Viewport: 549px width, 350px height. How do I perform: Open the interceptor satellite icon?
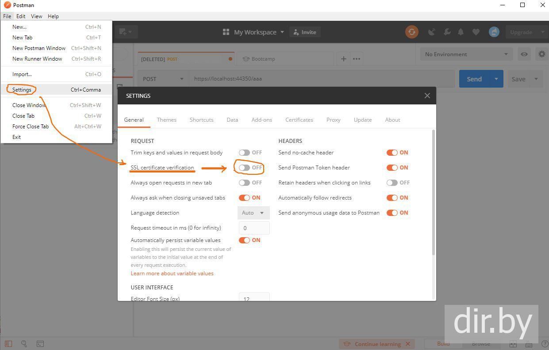coord(432,32)
